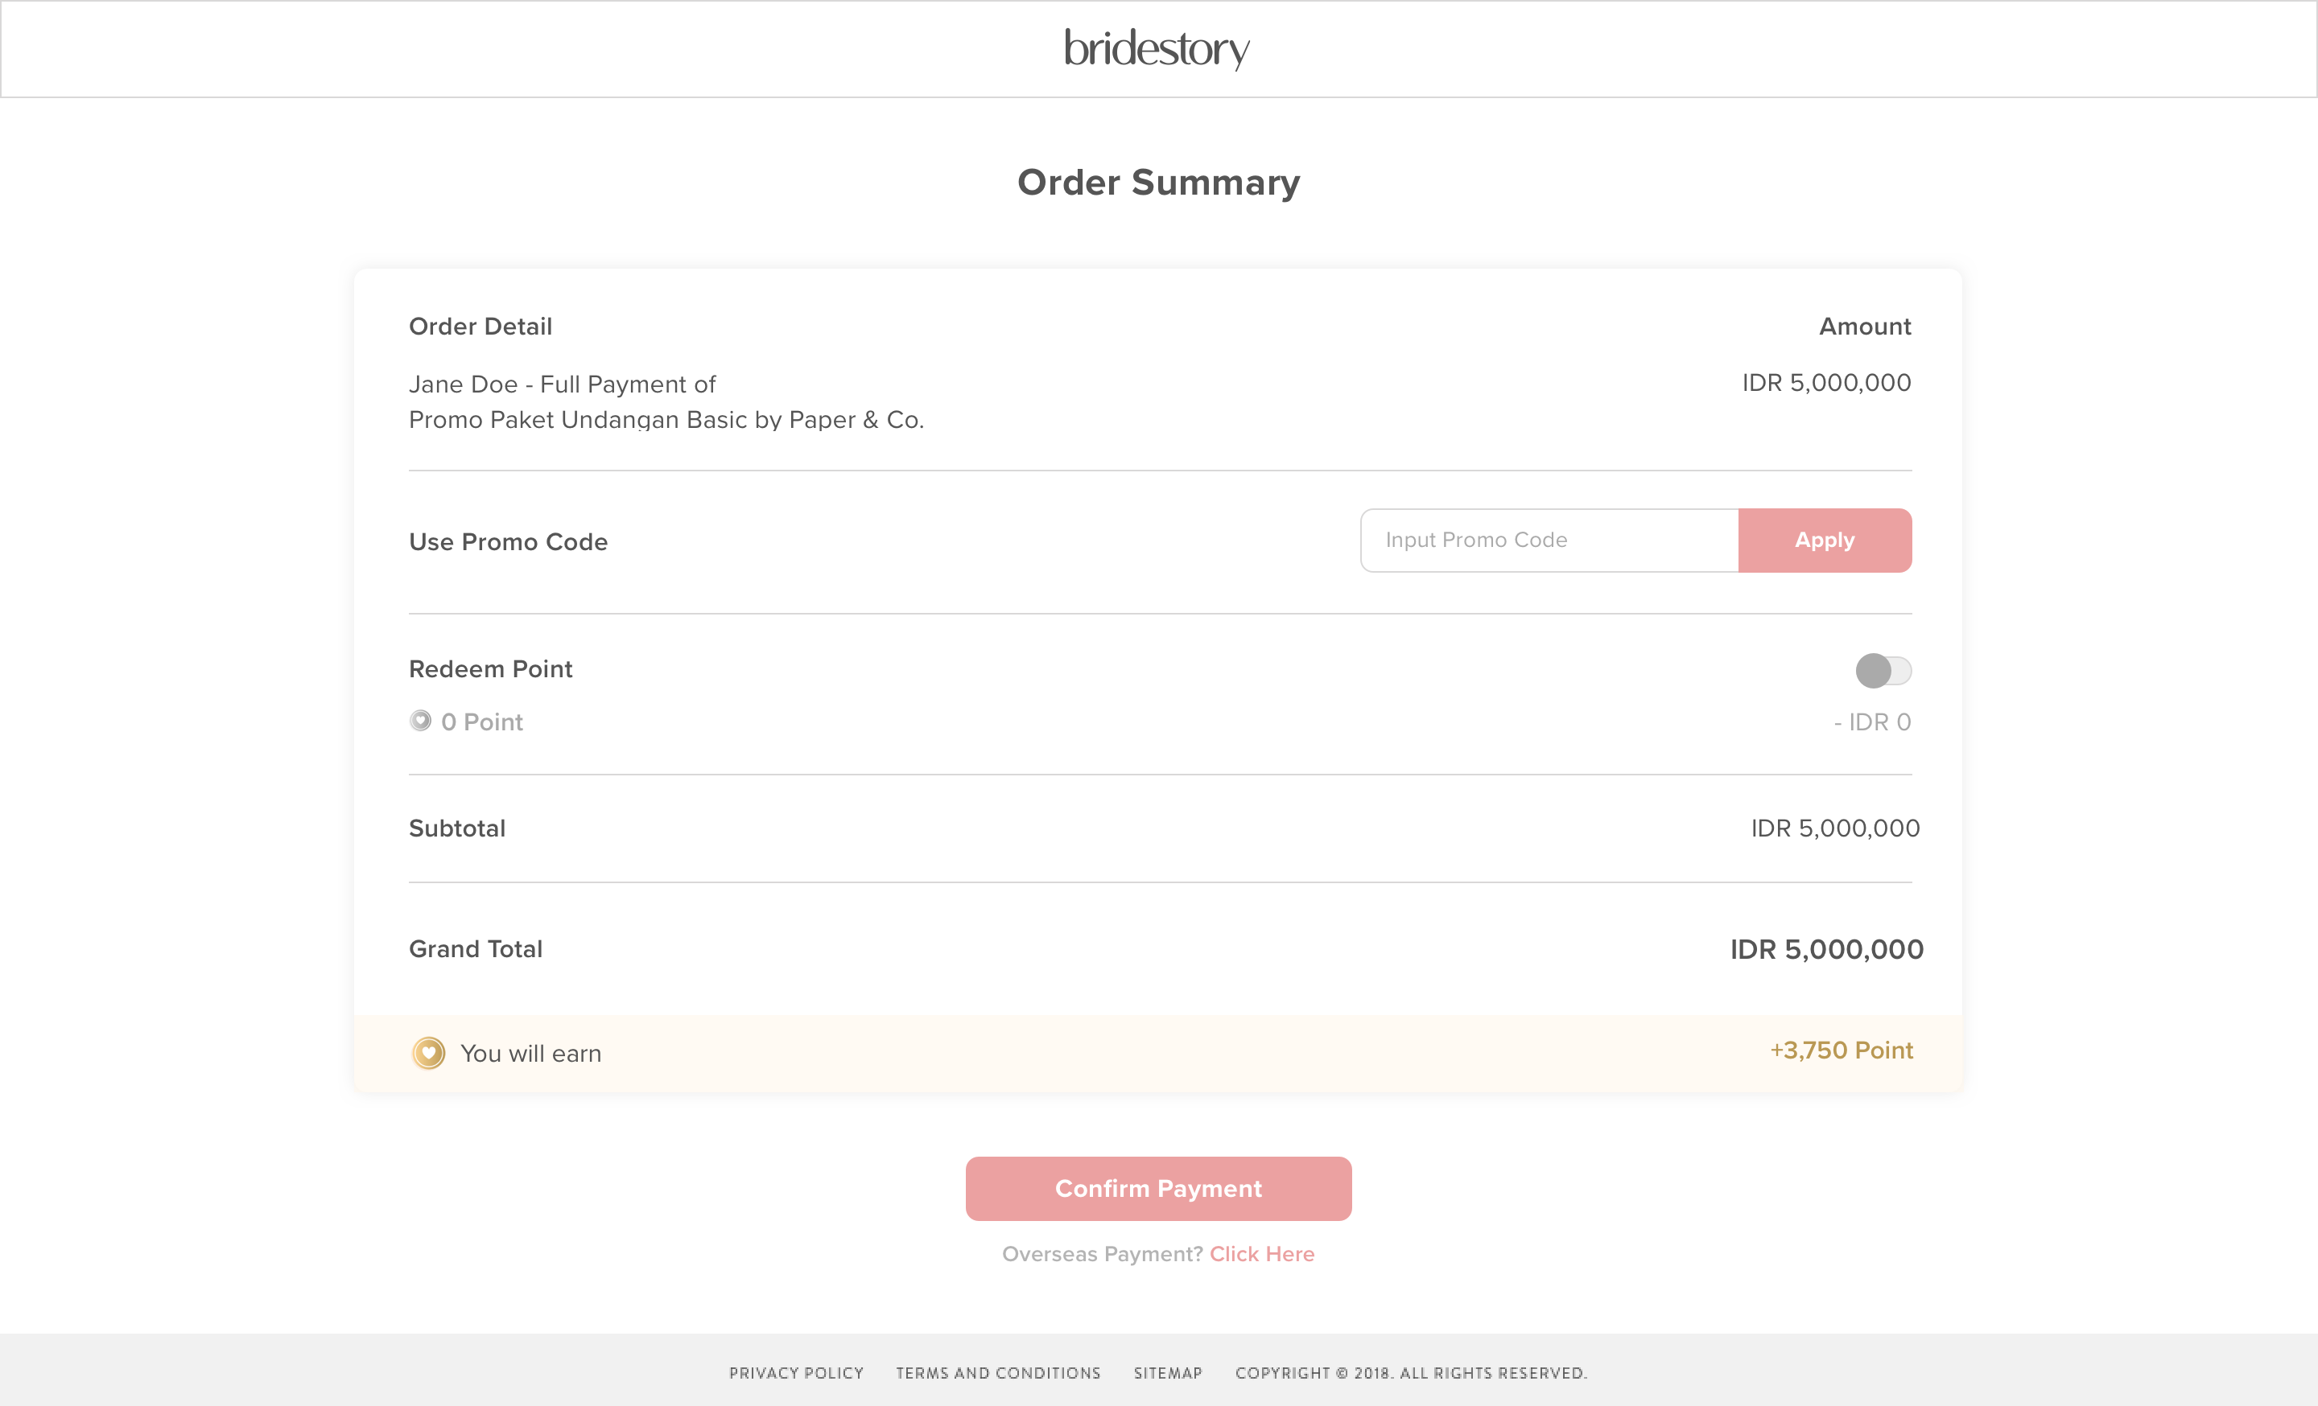The width and height of the screenshot is (2318, 1406).
Task: Confirm the payment
Action: pos(1158,1189)
